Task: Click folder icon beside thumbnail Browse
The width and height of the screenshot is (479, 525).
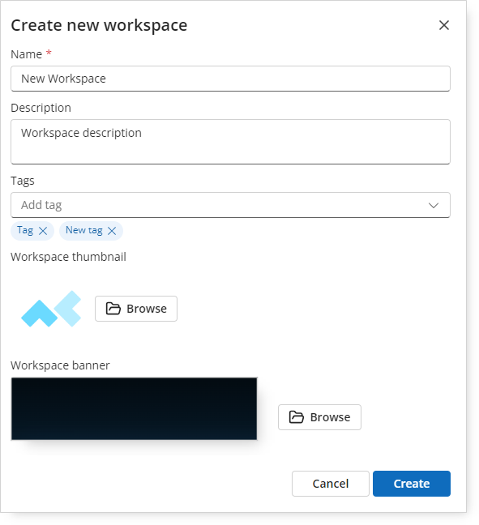Action: 113,309
